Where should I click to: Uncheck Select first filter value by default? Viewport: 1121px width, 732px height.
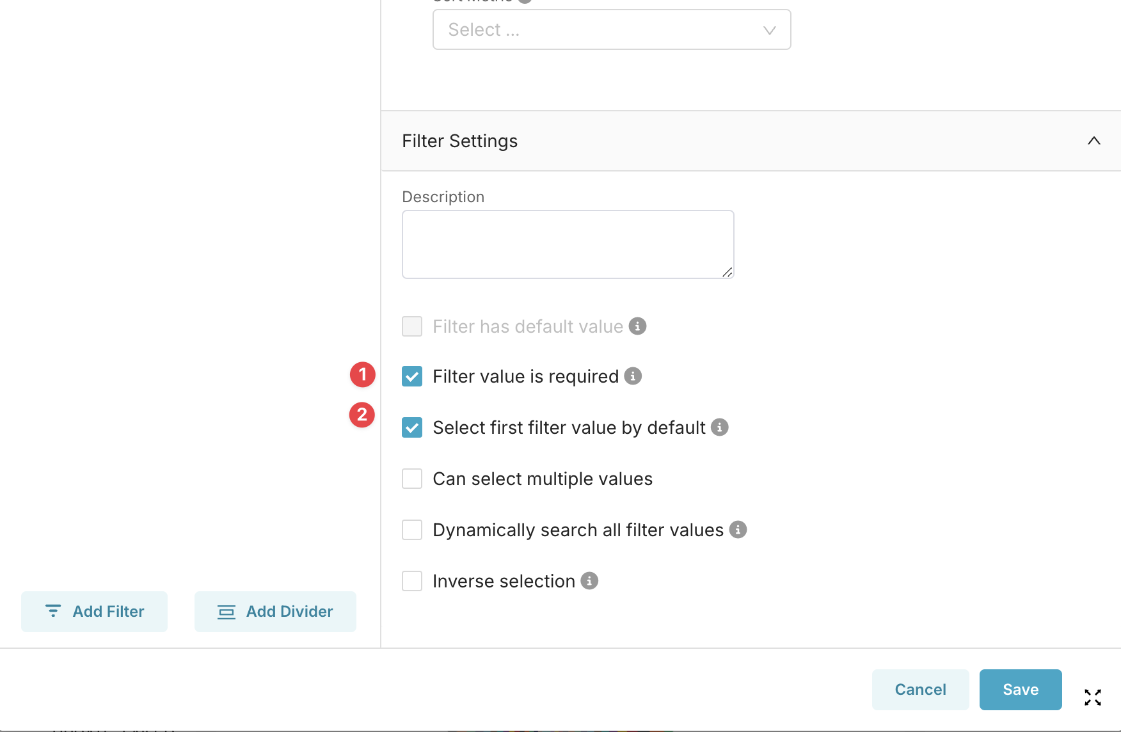[x=412, y=427]
